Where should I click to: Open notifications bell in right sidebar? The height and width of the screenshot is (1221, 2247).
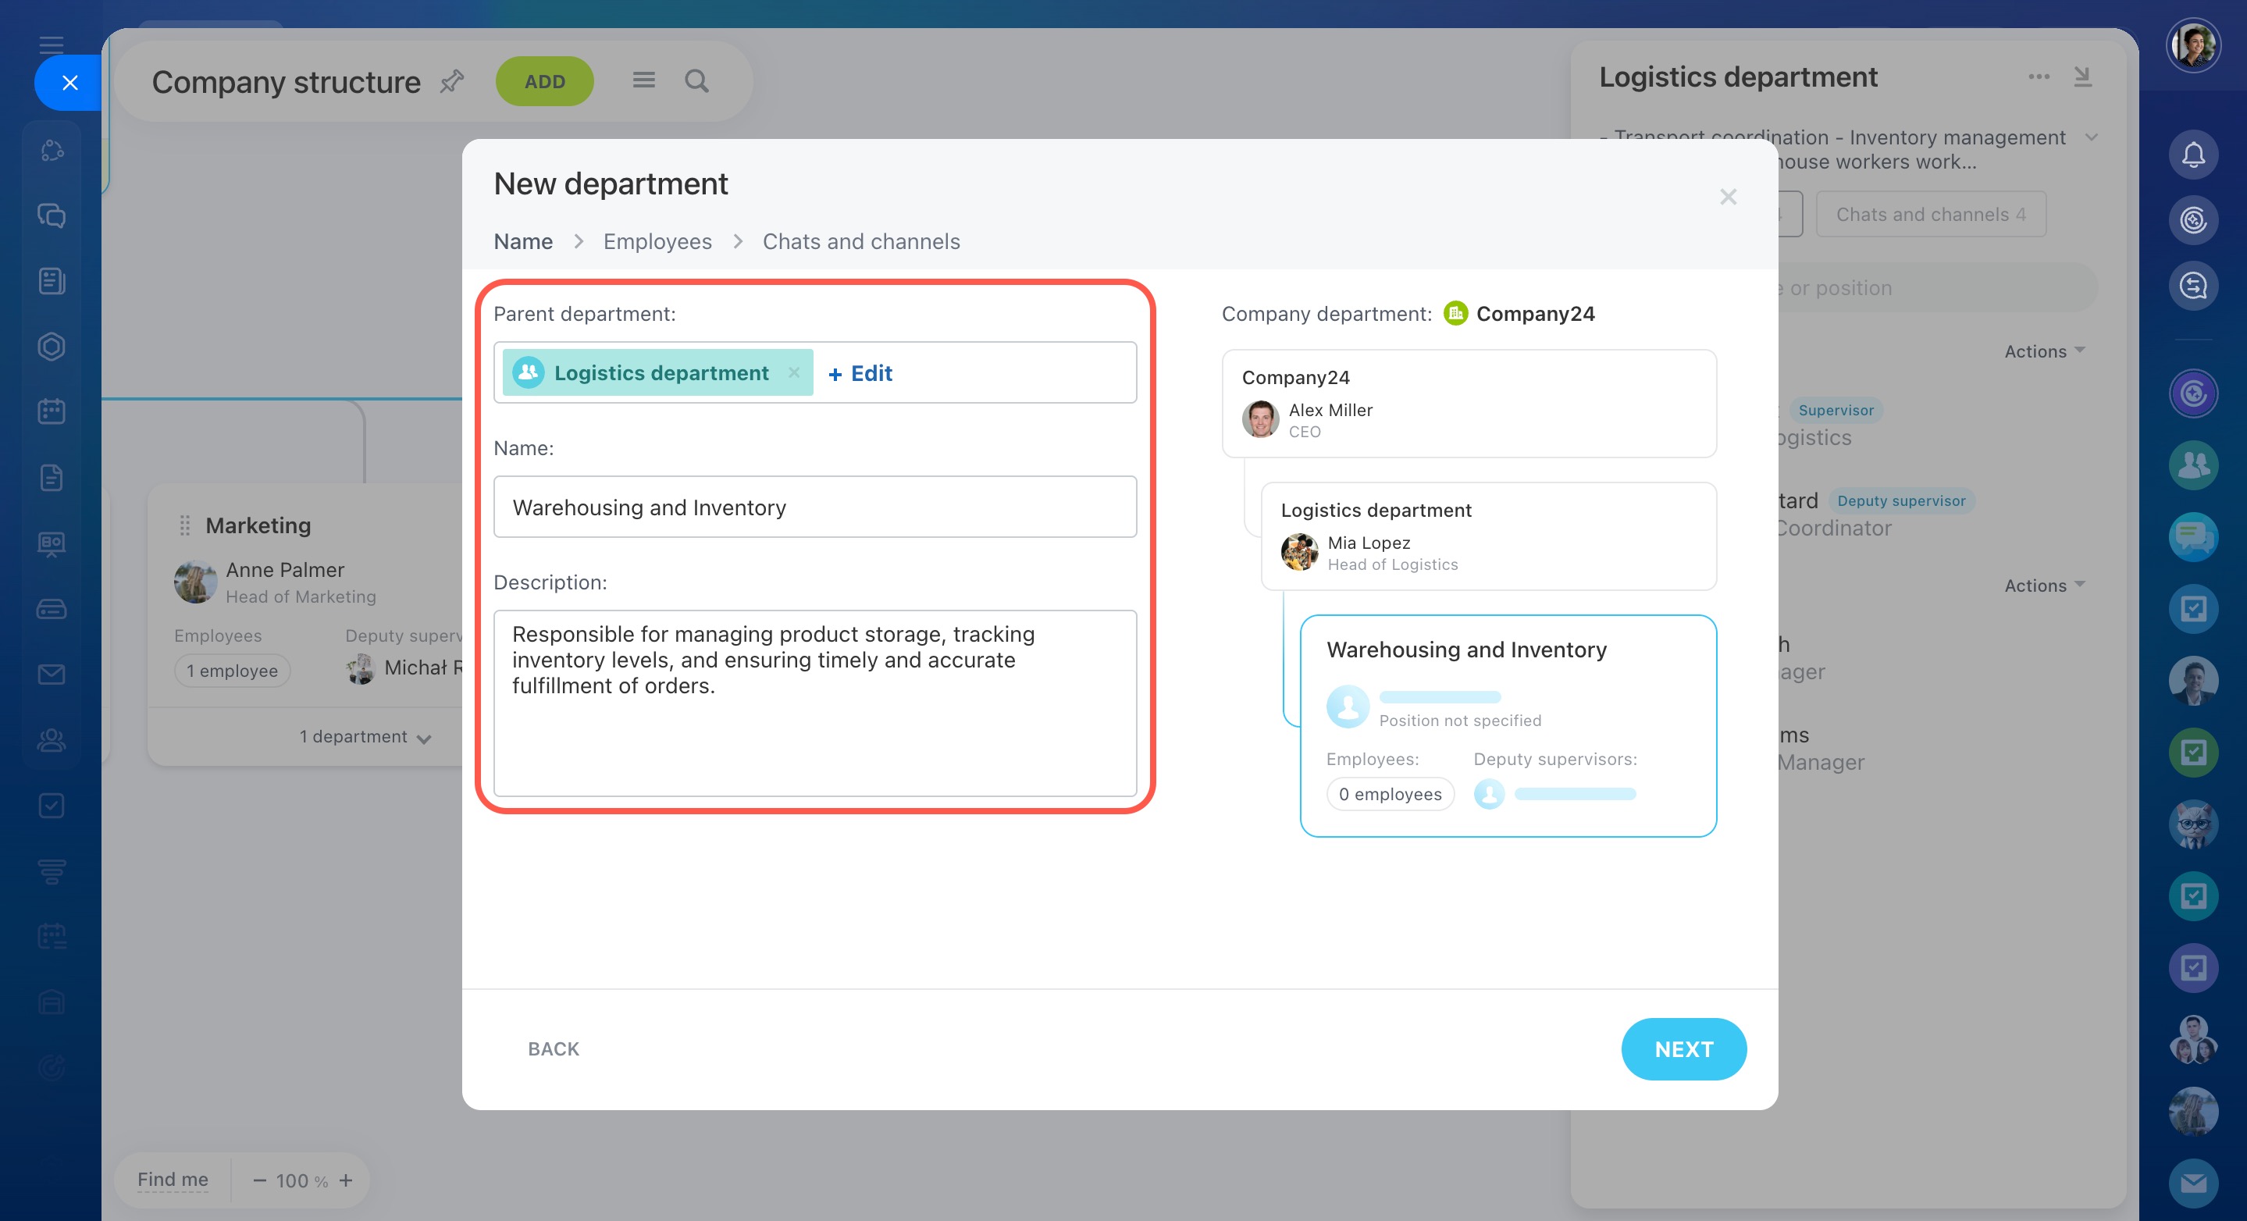[x=2193, y=155]
